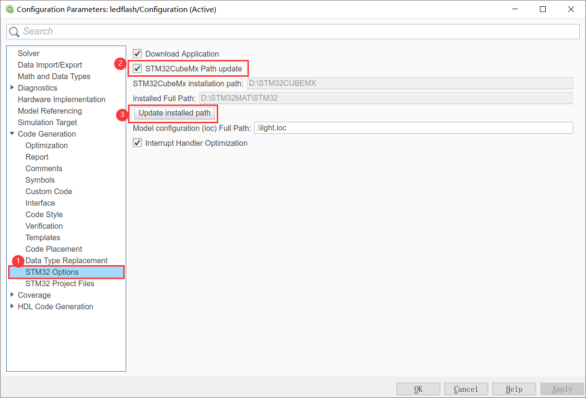Focus the Search field

[293, 32]
